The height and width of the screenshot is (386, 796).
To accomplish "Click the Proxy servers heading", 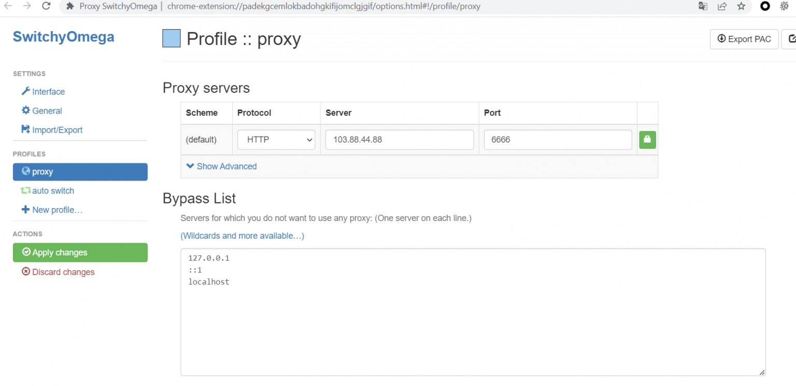I will click(206, 88).
